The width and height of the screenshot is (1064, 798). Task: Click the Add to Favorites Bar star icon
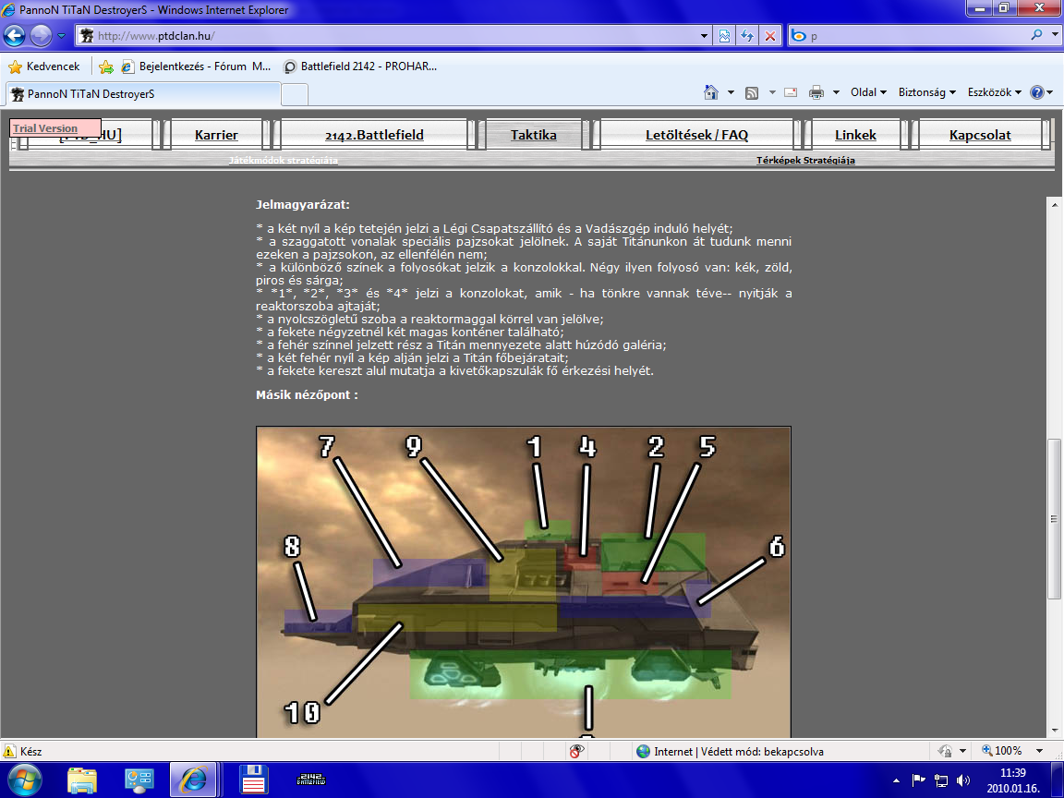point(106,66)
